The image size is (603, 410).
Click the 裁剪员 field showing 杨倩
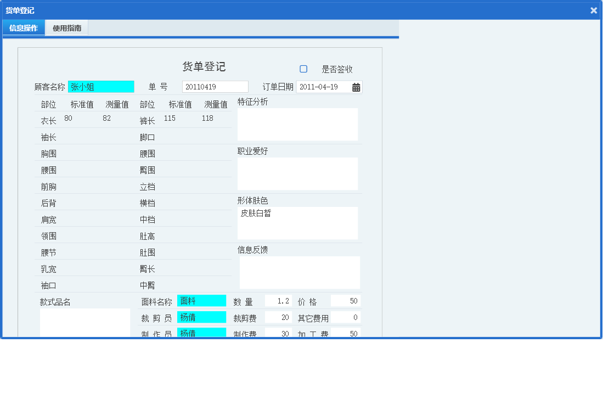point(201,317)
